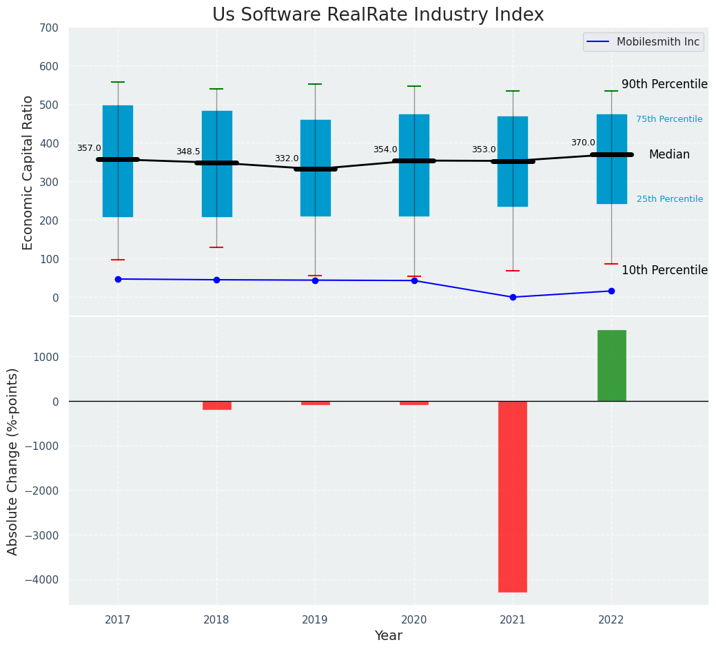Screen dimensions: 716x649
Task: Select Mobilesmith's 2022 blue data point
Action: coord(611,291)
